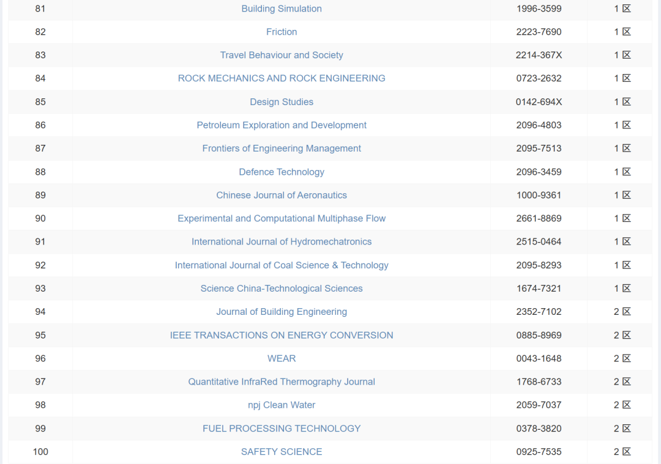
Task: Select ISSN 0043-1648 cell
Action: [539, 358]
